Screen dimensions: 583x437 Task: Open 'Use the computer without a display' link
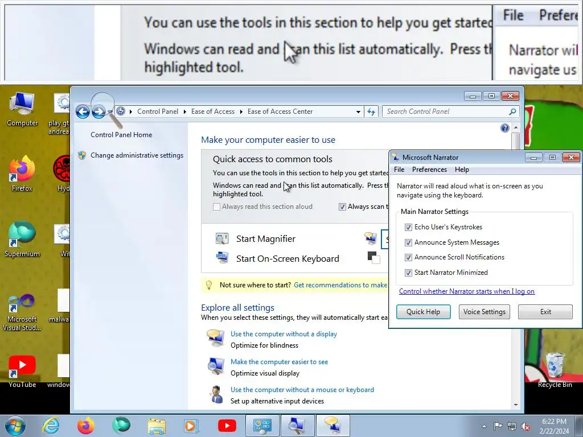click(x=284, y=334)
